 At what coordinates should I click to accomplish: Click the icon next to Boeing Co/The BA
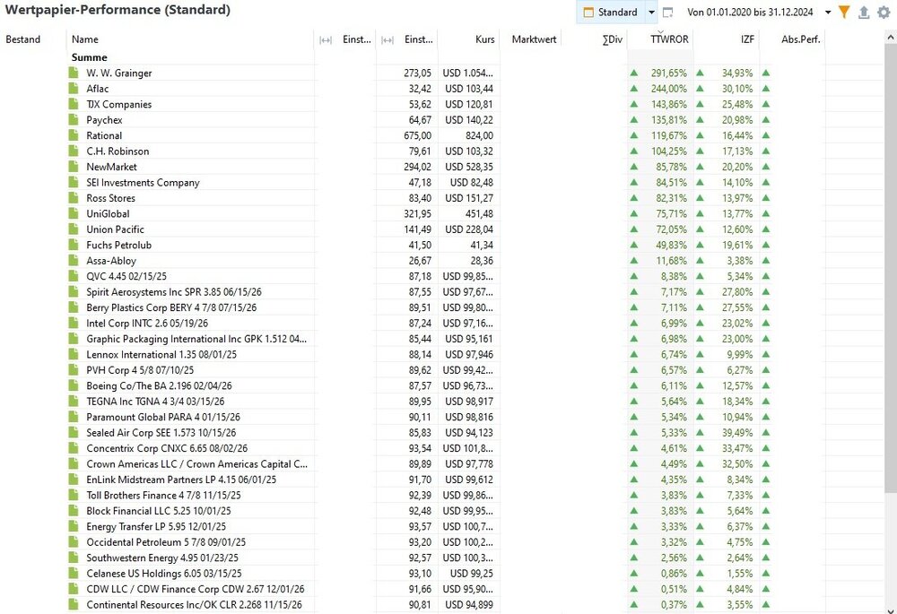point(74,385)
